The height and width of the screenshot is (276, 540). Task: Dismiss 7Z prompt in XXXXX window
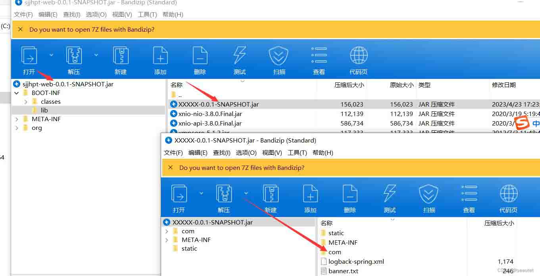[x=171, y=168]
